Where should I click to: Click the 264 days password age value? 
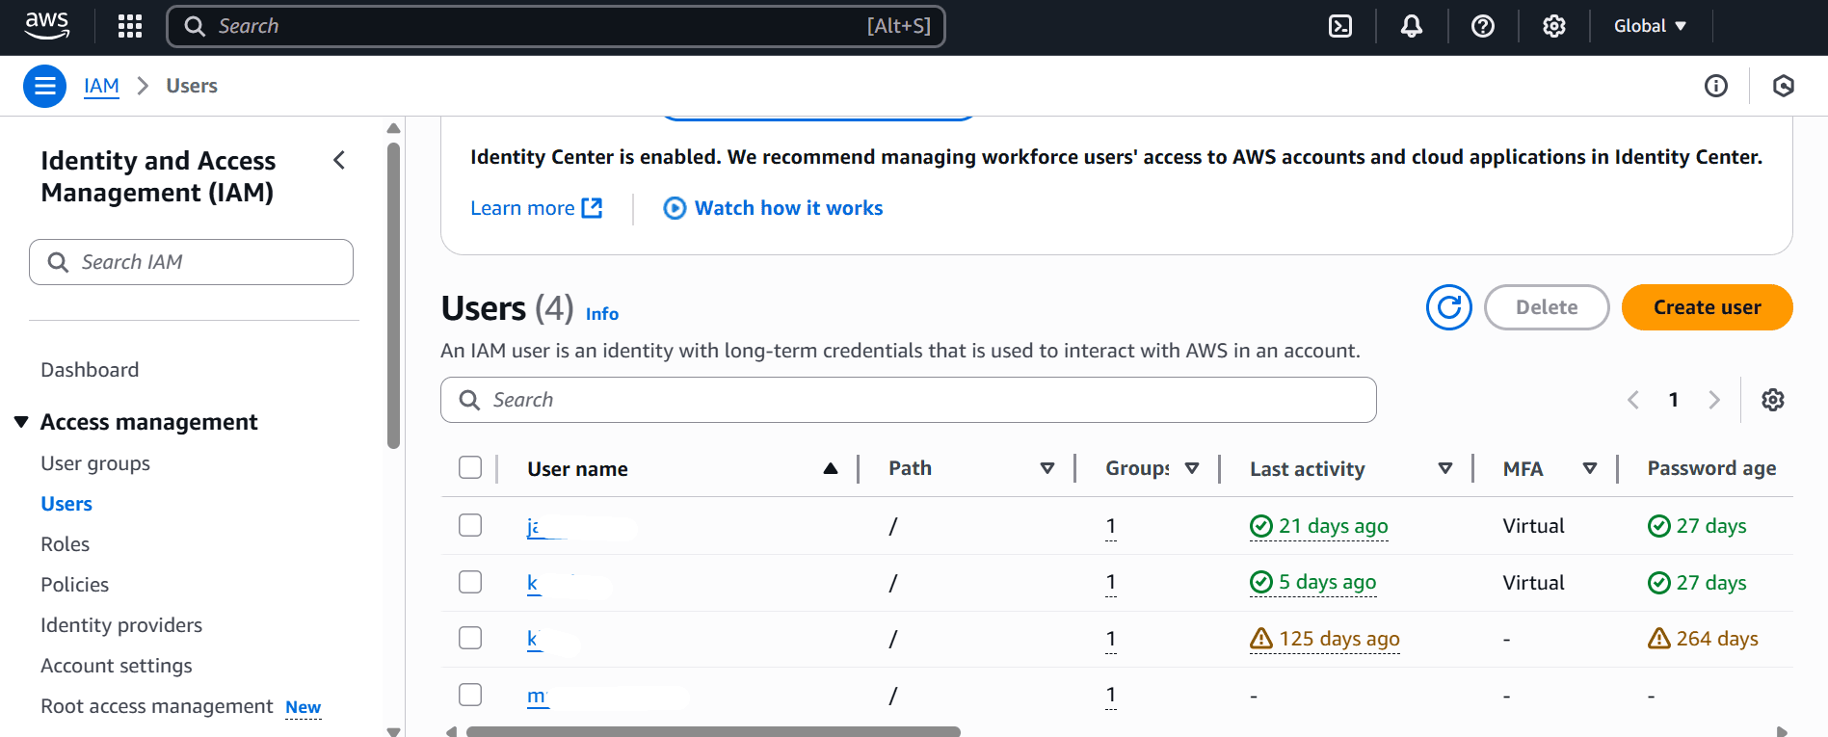1717,639
